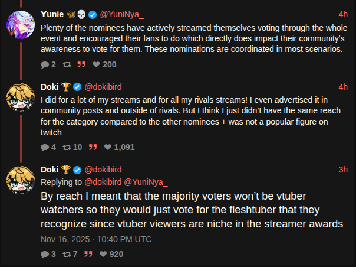Image resolution: width=356 pixels, height=267 pixels.
Task: Click the 4h timestamp on Yunie's tweet
Action: [x=343, y=14]
